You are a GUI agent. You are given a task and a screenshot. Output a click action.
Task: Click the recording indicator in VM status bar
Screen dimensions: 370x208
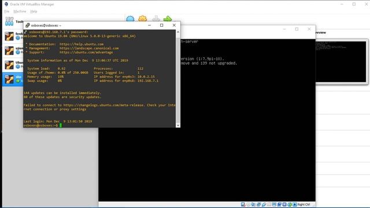(x=279, y=205)
